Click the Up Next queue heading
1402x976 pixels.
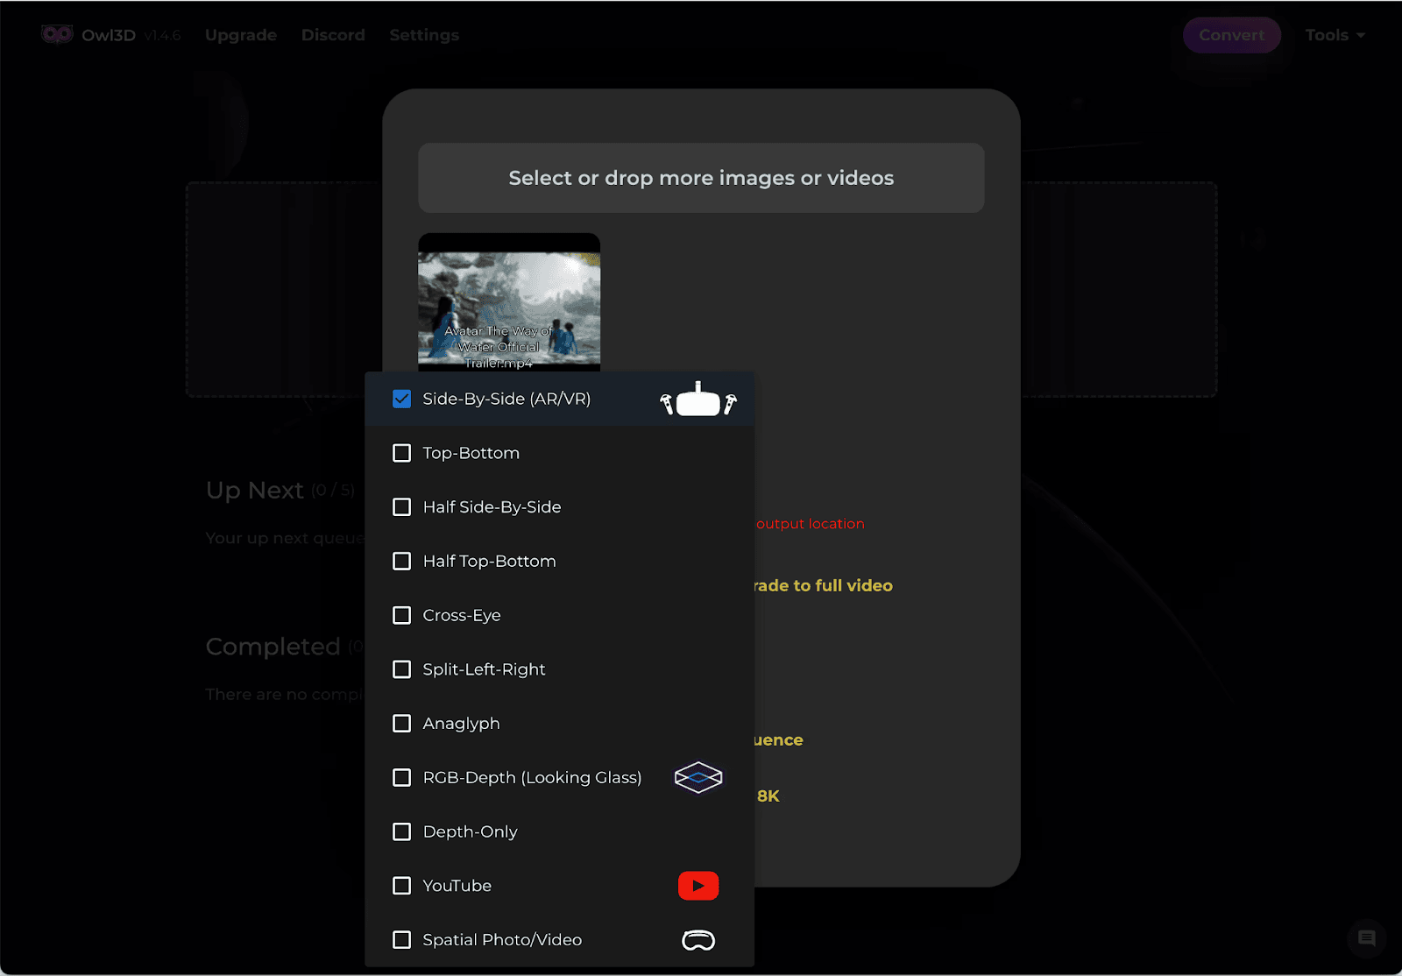pos(255,490)
